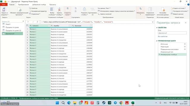
Task: Click the Все свойства link
Action: point(163,37)
